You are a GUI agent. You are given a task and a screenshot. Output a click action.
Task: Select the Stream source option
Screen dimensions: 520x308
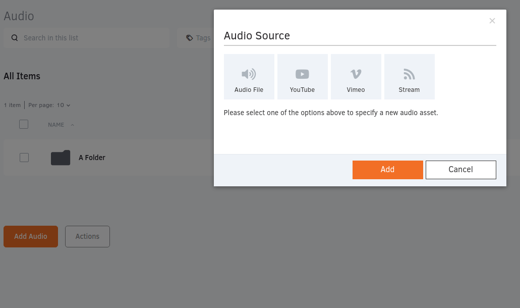click(409, 77)
